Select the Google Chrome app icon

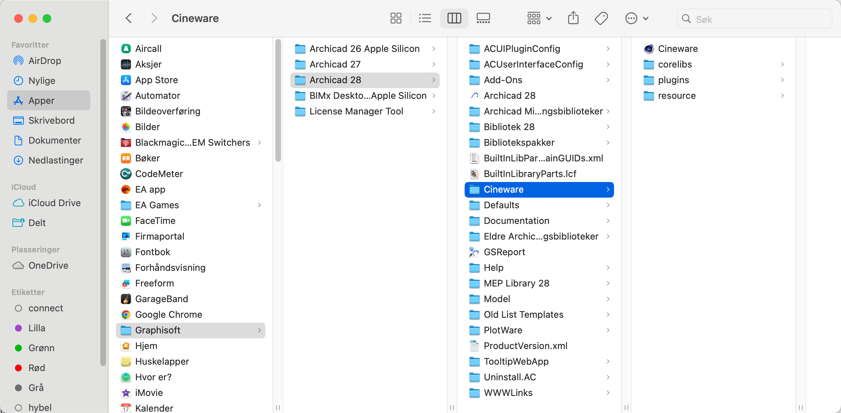point(126,315)
